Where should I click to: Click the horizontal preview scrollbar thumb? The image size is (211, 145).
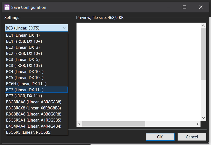click(114, 124)
